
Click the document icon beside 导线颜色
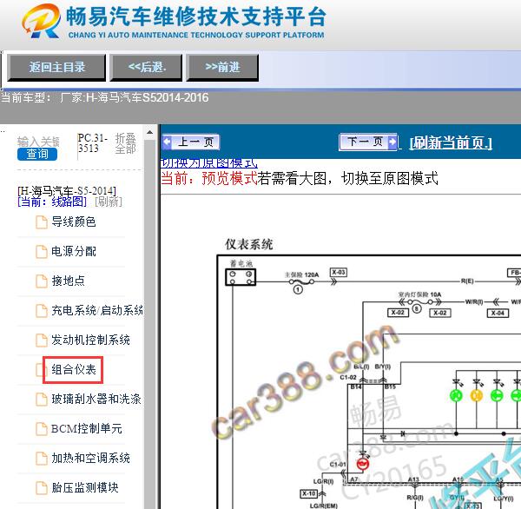42,222
